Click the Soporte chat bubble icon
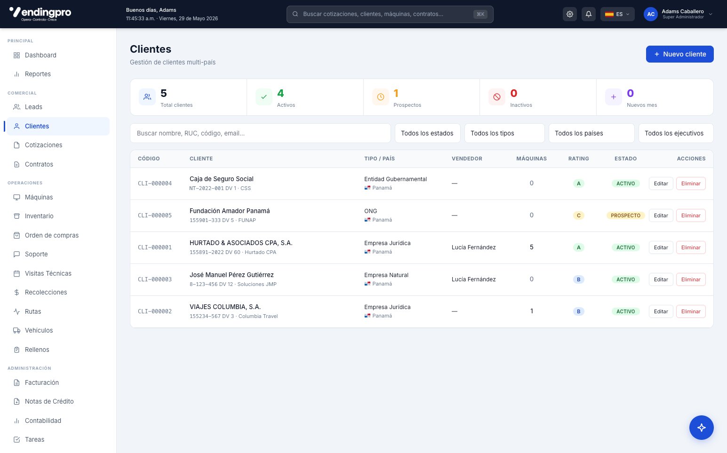The image size is (727, 453). pyautogui.click(x=16, y=254)
